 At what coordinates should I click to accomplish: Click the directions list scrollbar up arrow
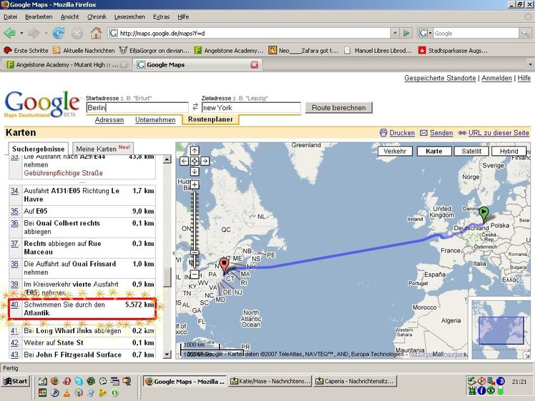167,159
